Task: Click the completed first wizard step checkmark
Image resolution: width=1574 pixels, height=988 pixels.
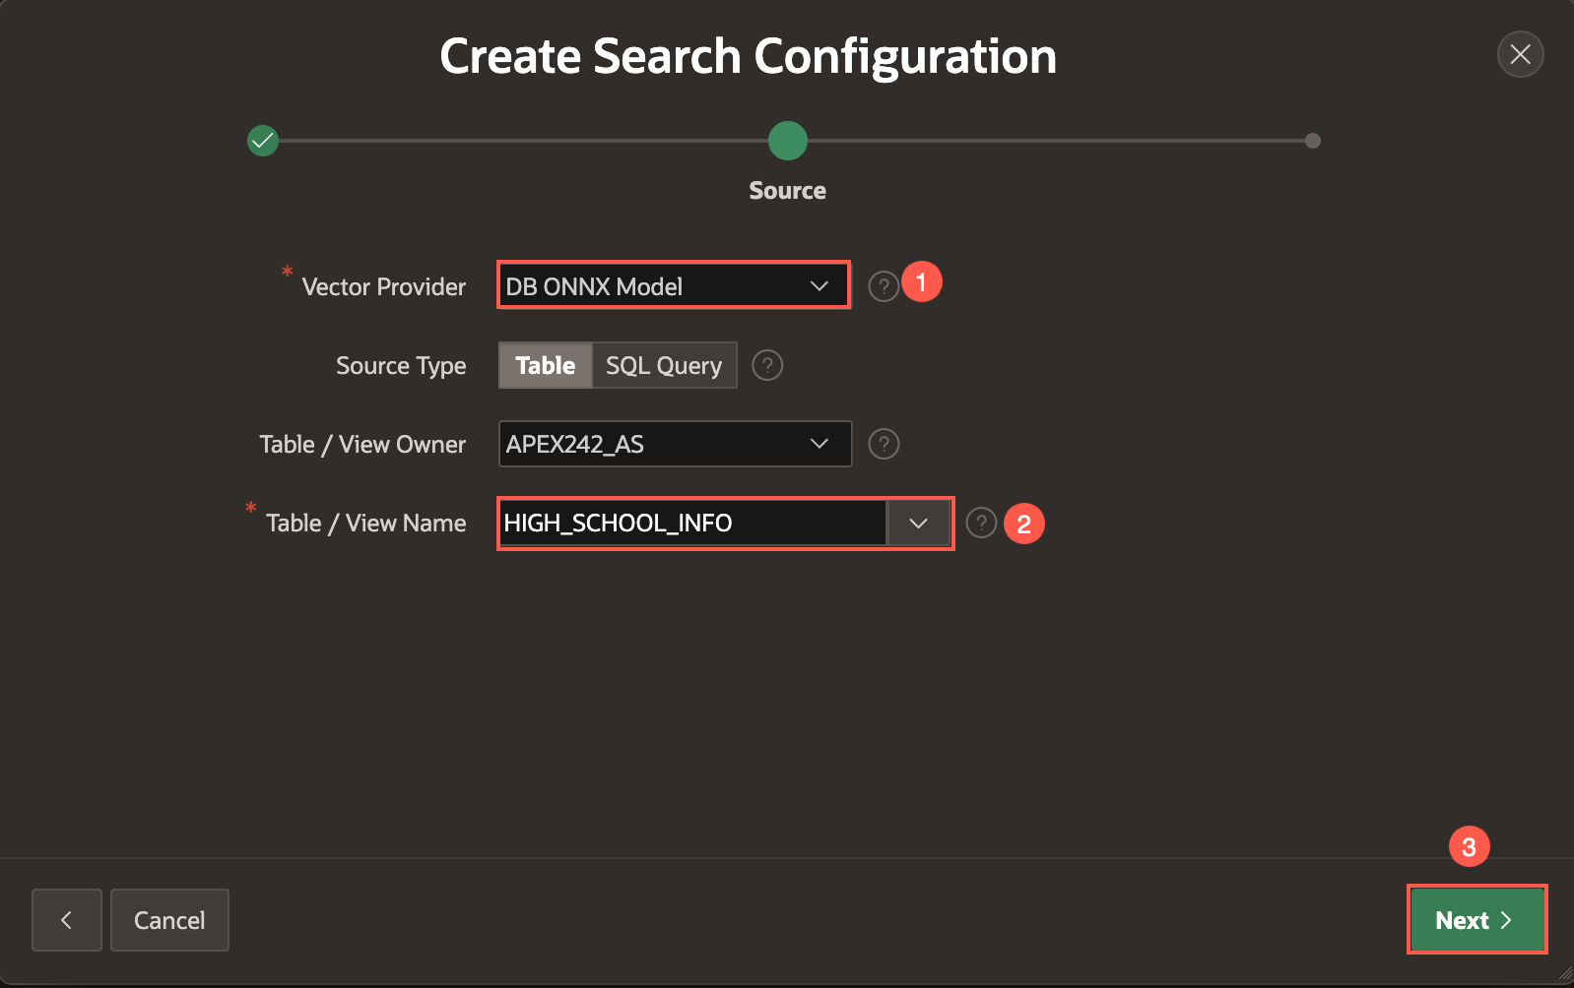Action: pyautogui.click(x=263, y=141)
